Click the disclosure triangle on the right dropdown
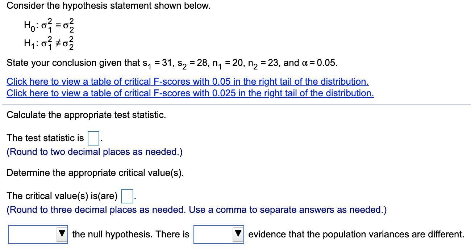The width and height of the screenshot is (471, 249). click(238, 235)
